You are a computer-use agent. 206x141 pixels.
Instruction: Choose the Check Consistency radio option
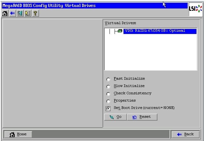108,94
